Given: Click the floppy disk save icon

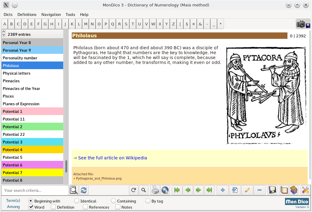Looking at the screenshot, I should click(x=272, y=190).
